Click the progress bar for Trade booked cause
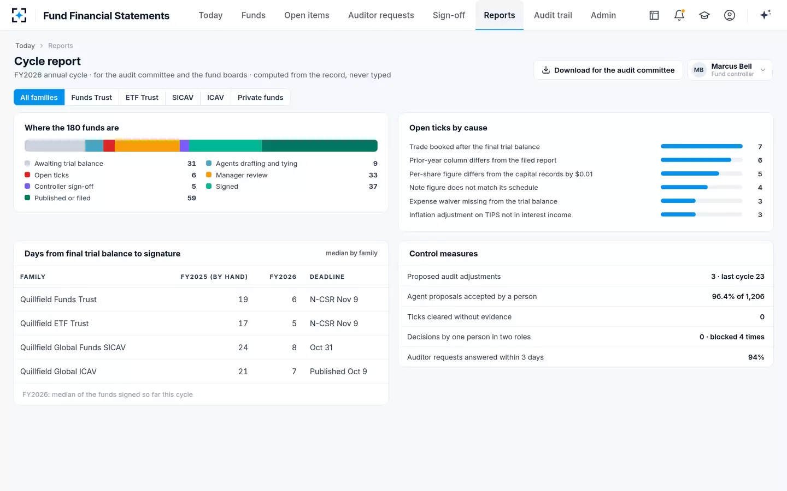Screen dimensions: 787x491 click(x=702, y=146)
